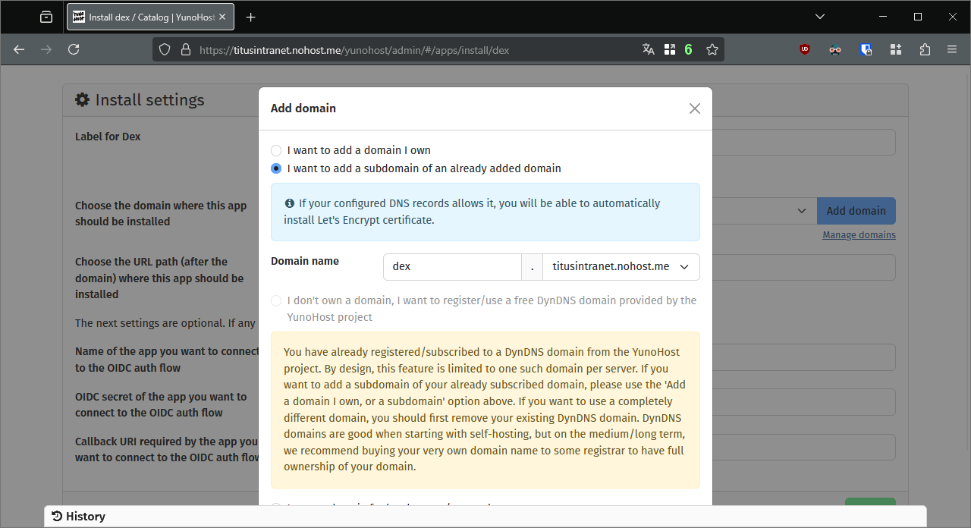
Task: Click the site security padlock icon
Action: pos(185,49)
